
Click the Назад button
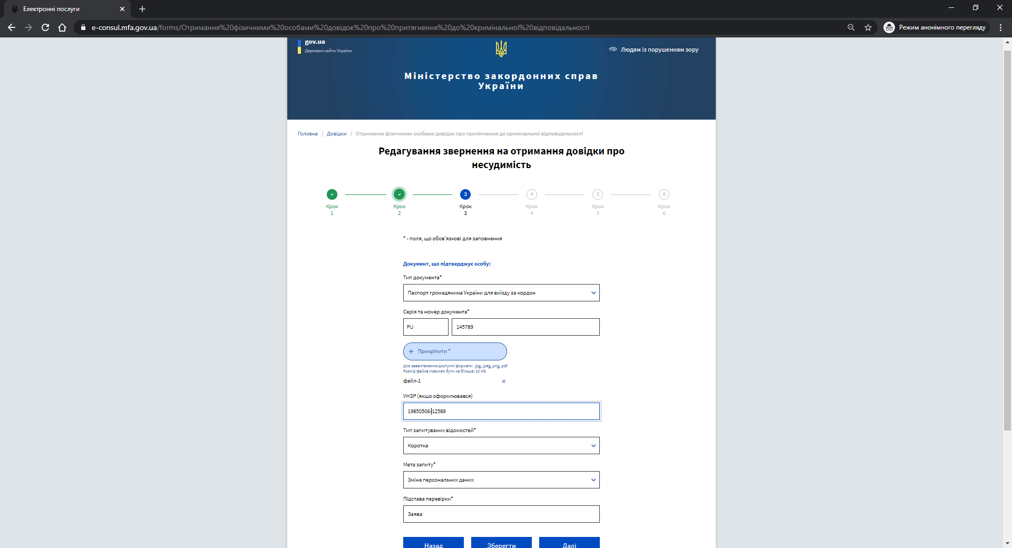click(433, 543)
